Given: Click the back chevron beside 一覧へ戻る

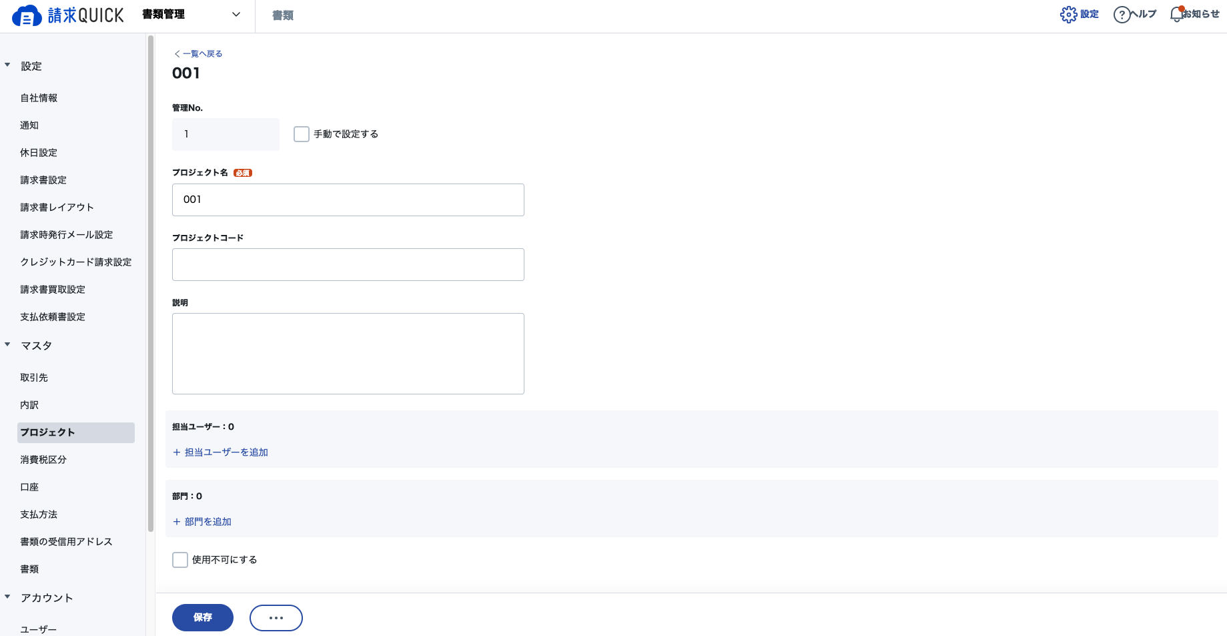Looking at the screenshot, I should tap(177, 54).
